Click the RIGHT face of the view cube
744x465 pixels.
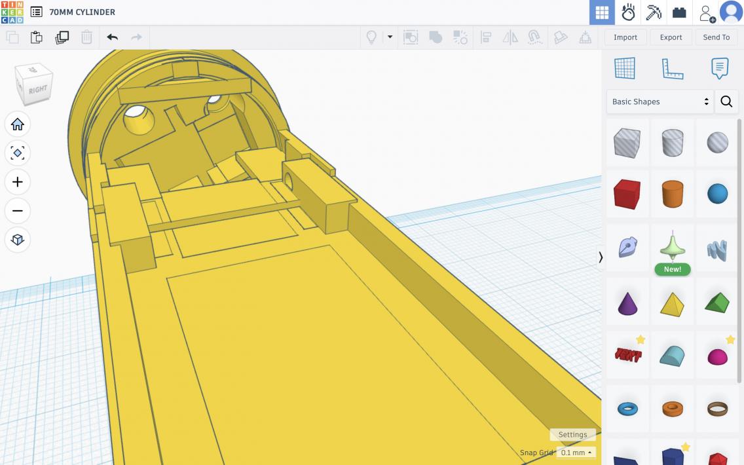(37, 90)
